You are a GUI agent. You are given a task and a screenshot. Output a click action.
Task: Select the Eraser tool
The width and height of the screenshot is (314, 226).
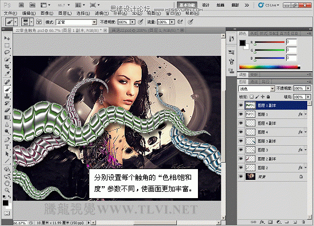(7, 110)
